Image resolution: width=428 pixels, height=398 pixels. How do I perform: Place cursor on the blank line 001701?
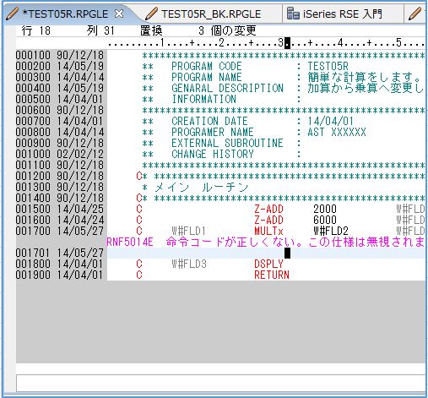(266, 253)
